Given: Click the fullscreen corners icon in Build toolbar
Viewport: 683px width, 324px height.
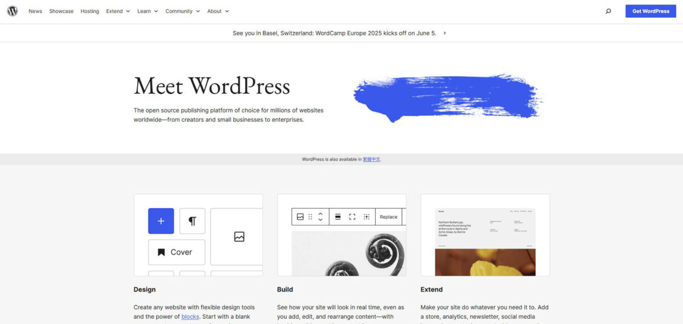Looking at the screenshot, I should pyautogui.click(x=352, y=216).
